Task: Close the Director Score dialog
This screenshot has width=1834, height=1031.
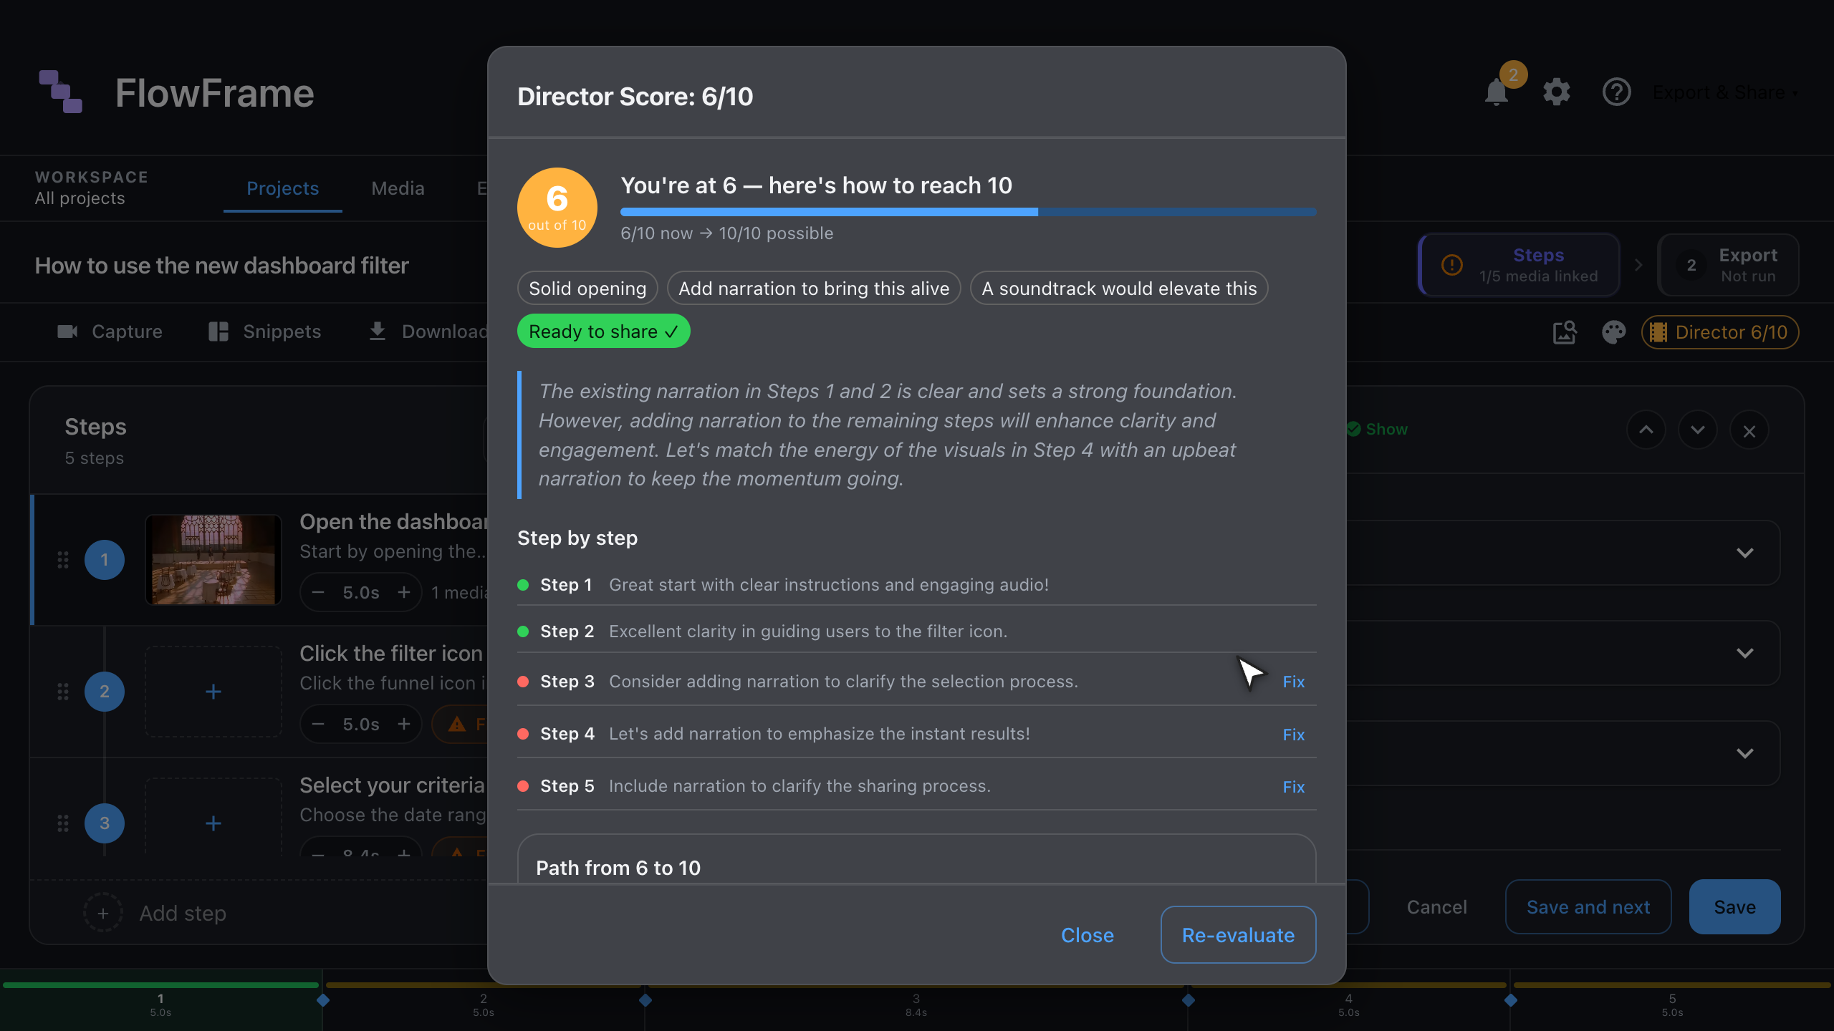Action: click(x=1087, y=935)
